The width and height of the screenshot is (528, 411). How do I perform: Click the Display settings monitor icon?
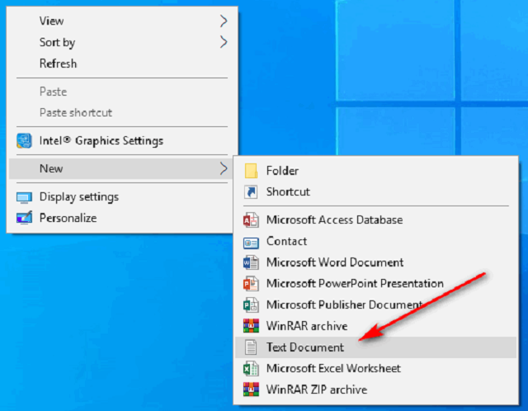pos(25,197)
